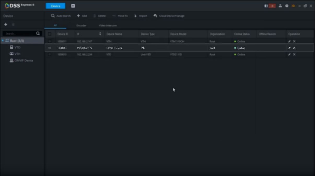Viewport: 315px width, 176px height.
Task: Click the Auto Search button
Action: [61, 16]
